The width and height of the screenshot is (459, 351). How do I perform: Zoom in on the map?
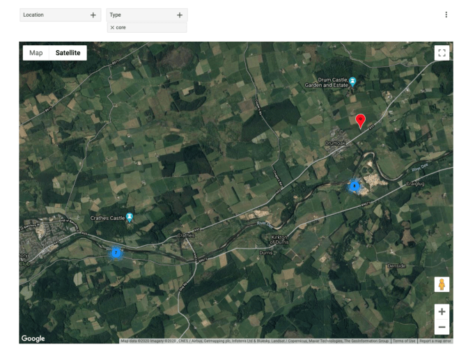(440, 311)
